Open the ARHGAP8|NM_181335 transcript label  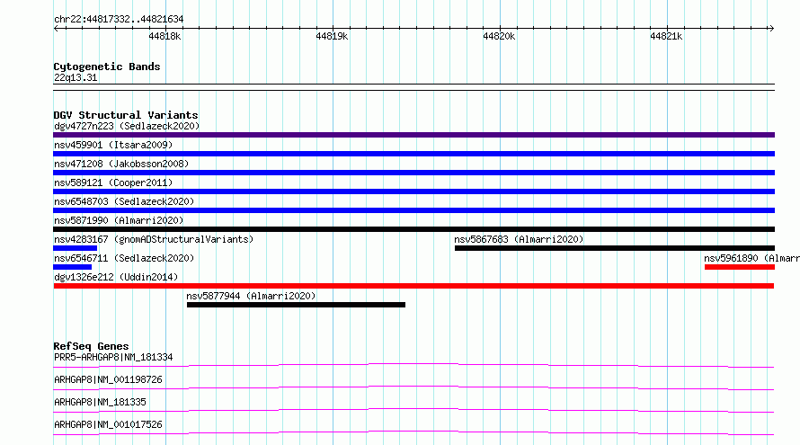click(x=100, y=402)
